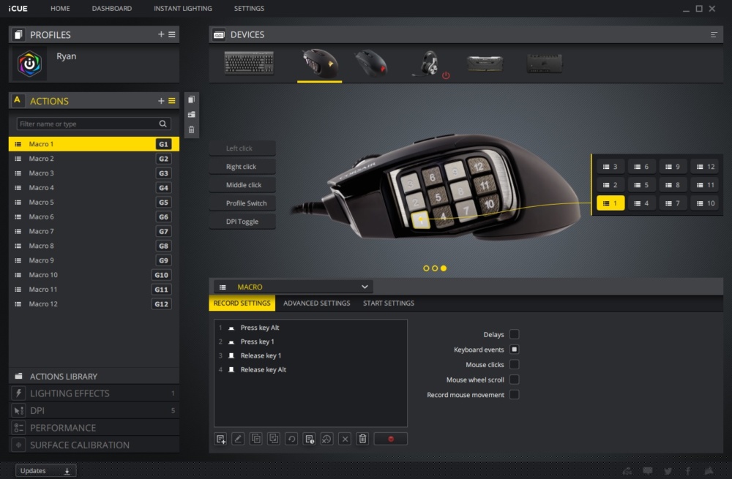This screenshot has width=732, height=479.
Task: Click the Twitter icon in the bottom bar
Action: click(x=668, y=471)
